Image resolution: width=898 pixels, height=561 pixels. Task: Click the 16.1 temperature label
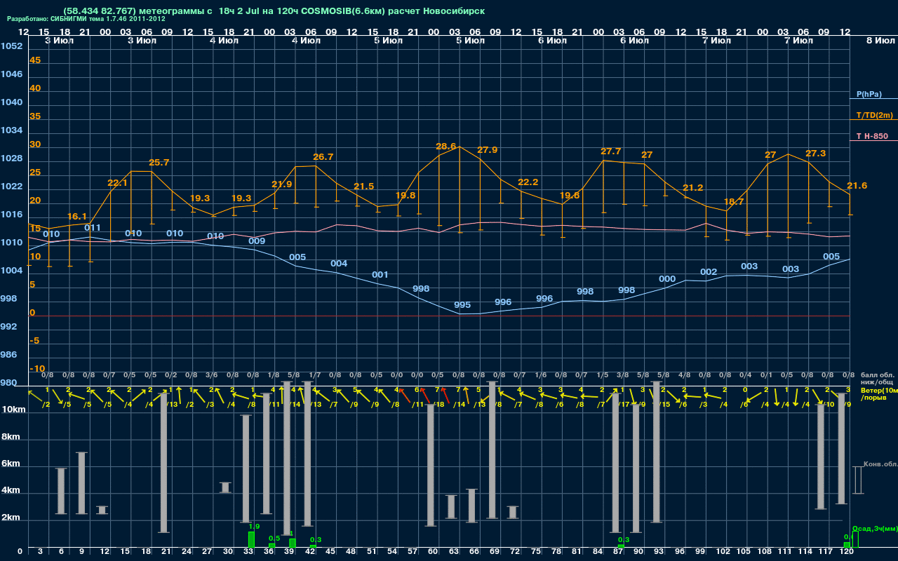tap(77, 217)
